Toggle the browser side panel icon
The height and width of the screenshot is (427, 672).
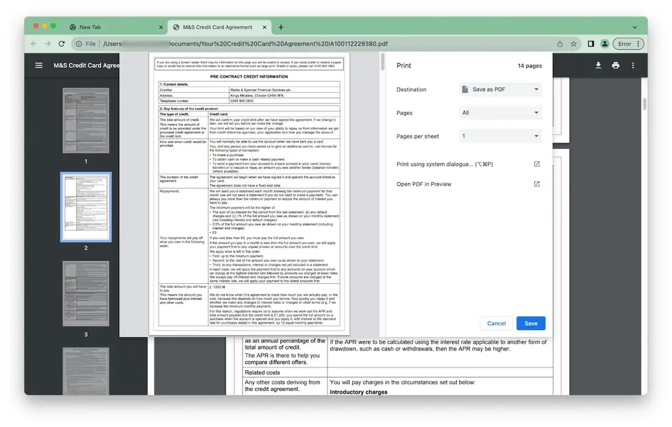pyautogui.click(x=591, y=44)
